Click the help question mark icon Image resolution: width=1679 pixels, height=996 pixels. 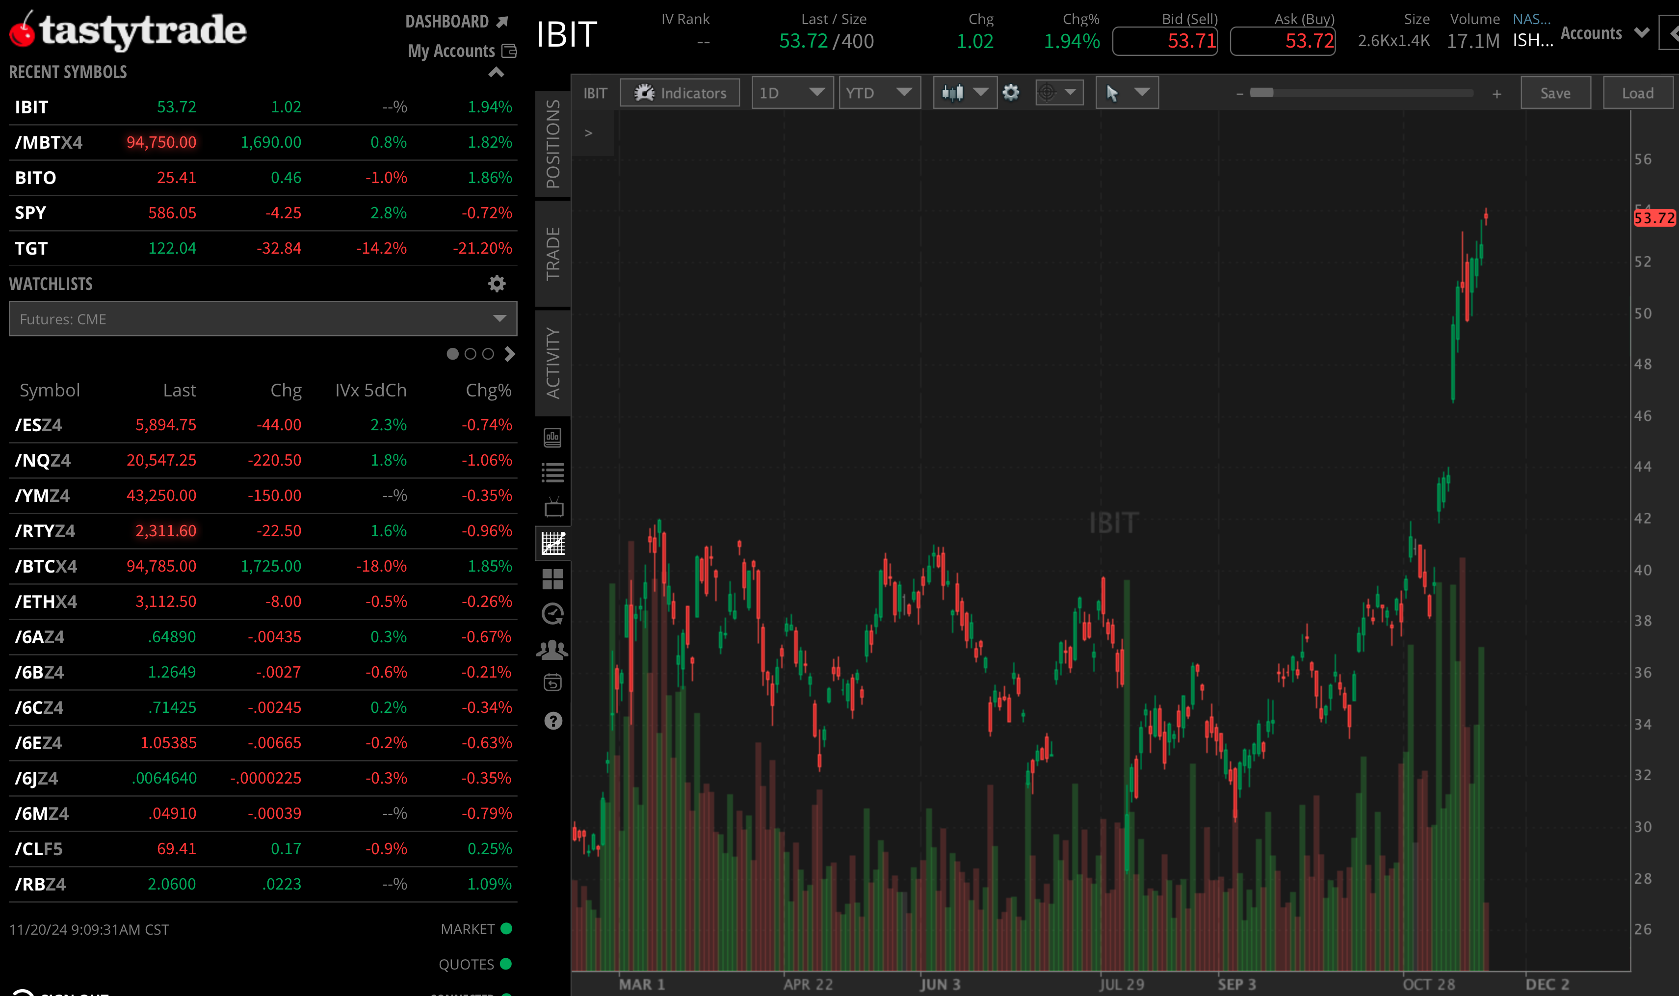point(552,721)
